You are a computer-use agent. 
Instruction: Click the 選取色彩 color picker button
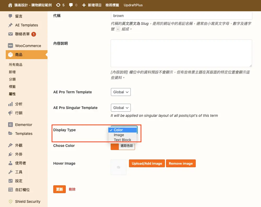[x=127, y=146]
